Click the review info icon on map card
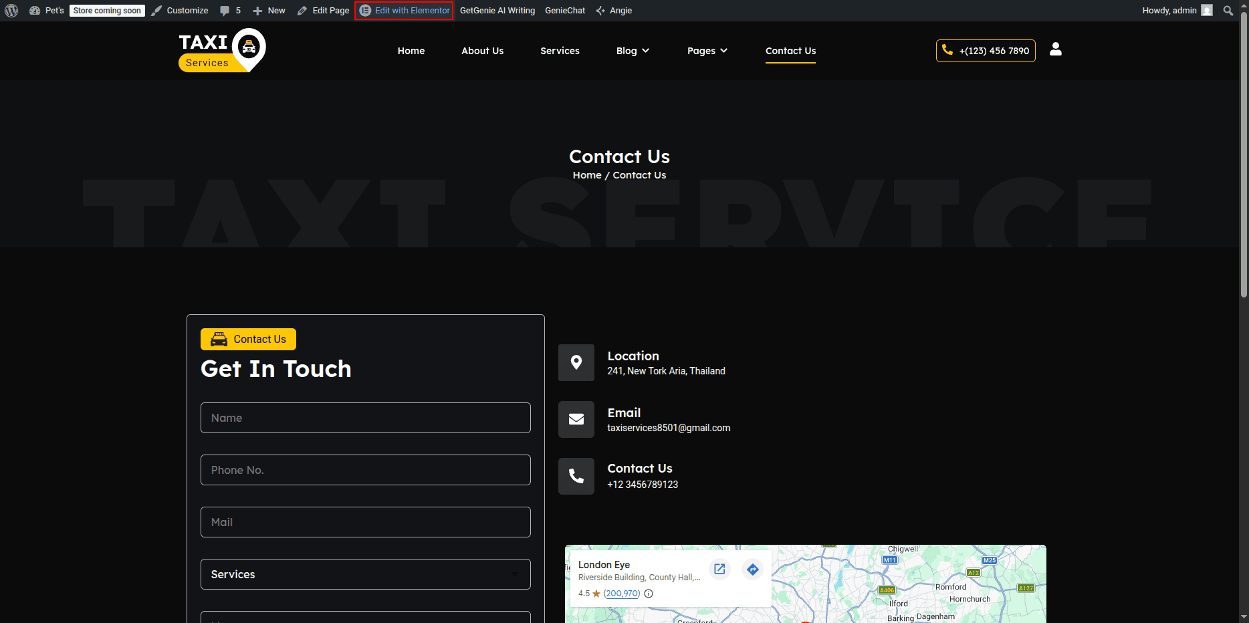 (x=649, y=594)
